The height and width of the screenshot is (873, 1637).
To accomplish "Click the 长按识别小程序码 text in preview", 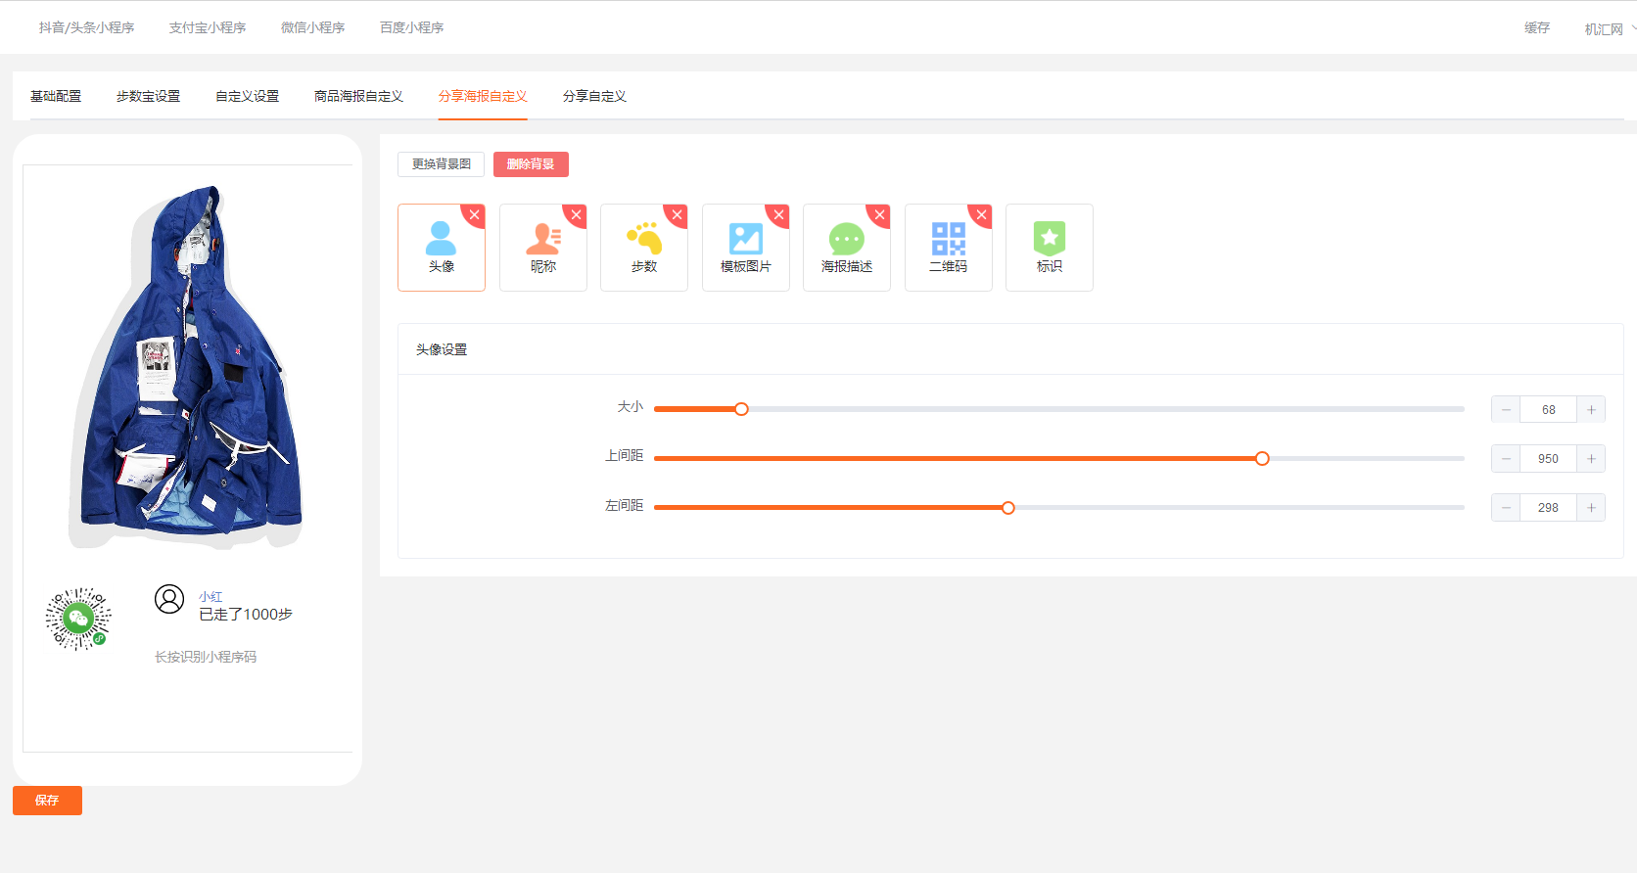I will click(206, 657).
